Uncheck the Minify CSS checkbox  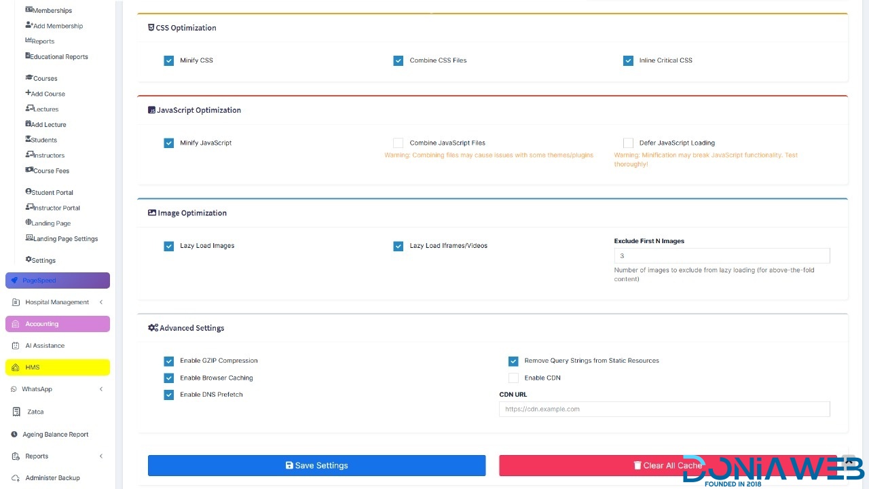point(169,60)
